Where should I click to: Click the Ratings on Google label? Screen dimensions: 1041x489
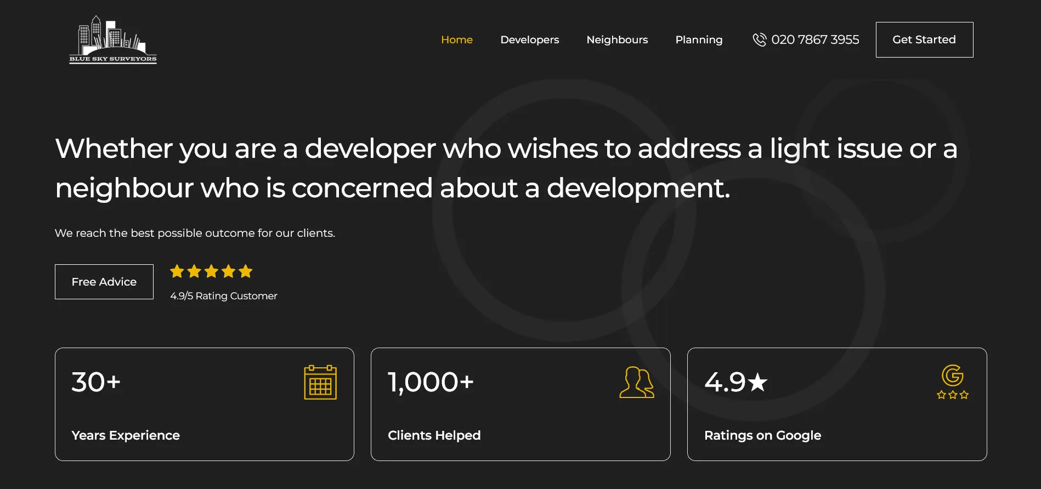pos(762,435)
